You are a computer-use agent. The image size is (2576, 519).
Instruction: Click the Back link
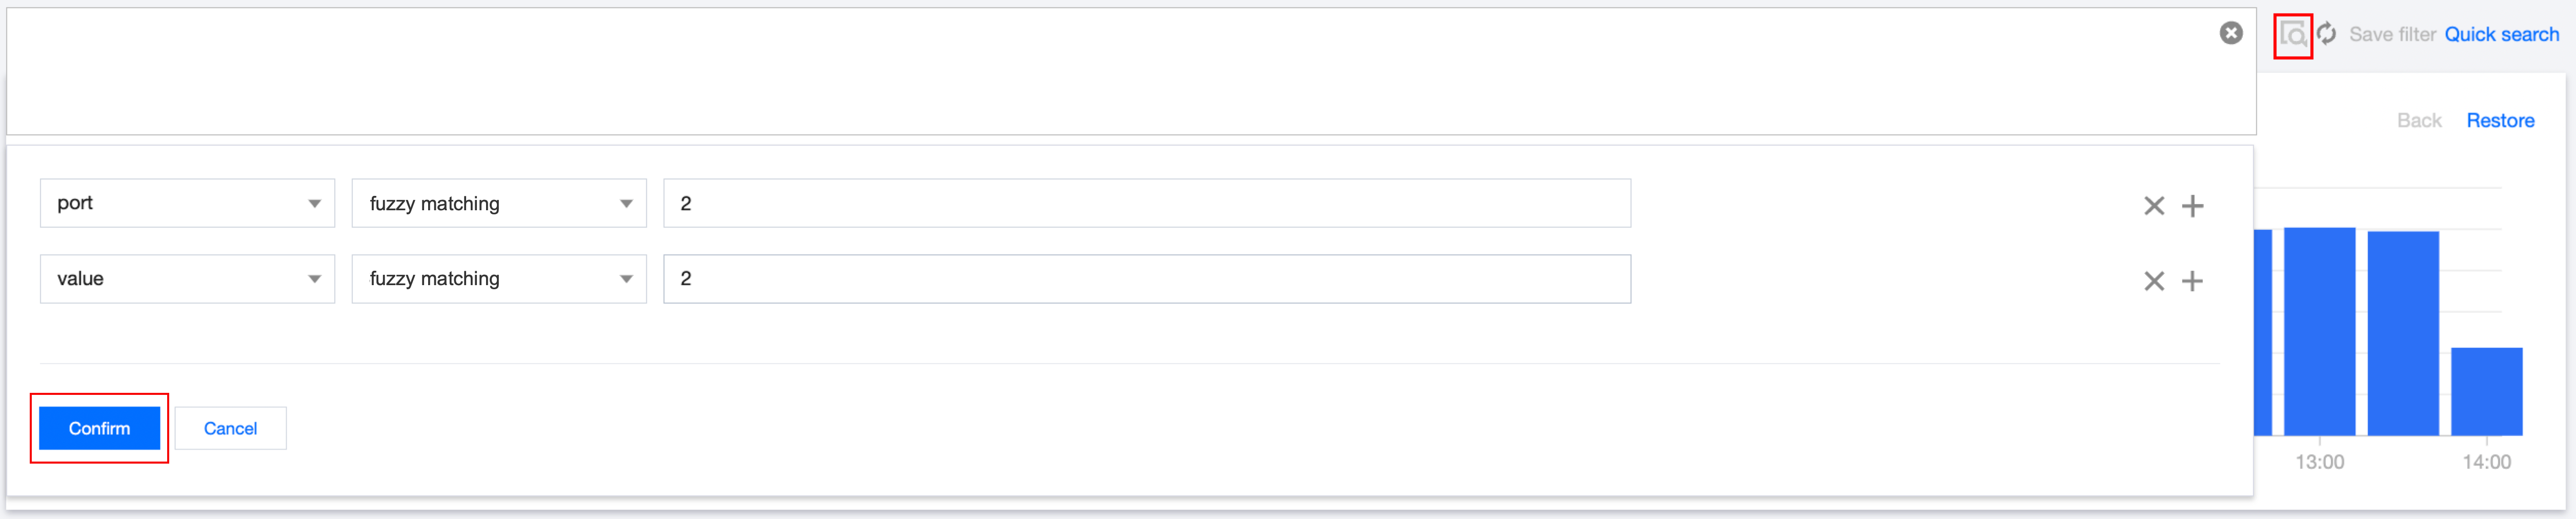tap(2419, 121)
